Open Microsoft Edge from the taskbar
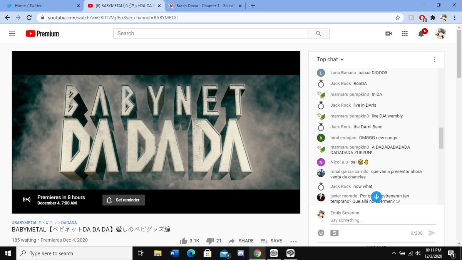Screen dimensions: 462x260 (191, 253)
